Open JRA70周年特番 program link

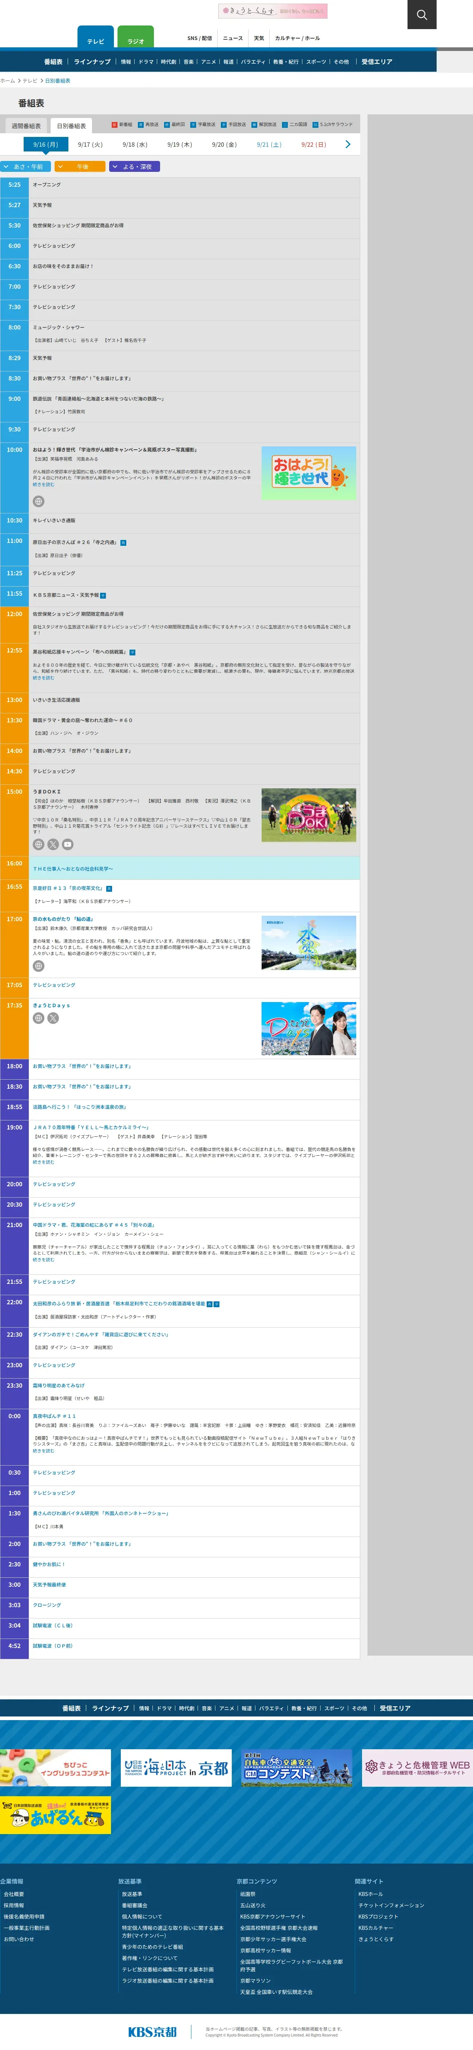[x=91, y=1128]
